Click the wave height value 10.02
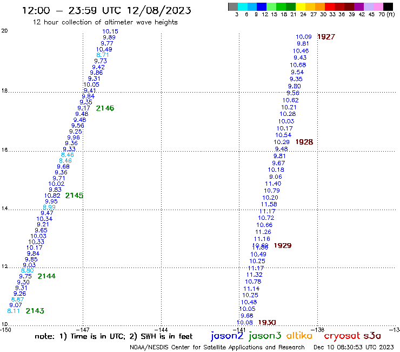Image resolution: width=400 pixels, height=352 pixels. pos(56,184)
